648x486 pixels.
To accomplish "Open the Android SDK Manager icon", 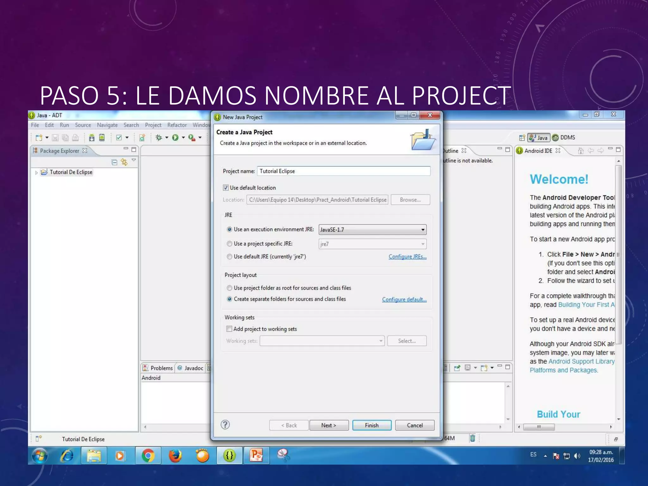I will tap(92, 138).
